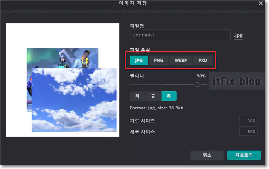
Task: Click the 세로 사이즈 height field
Action: pyautogui.click(x=248, y=131)
